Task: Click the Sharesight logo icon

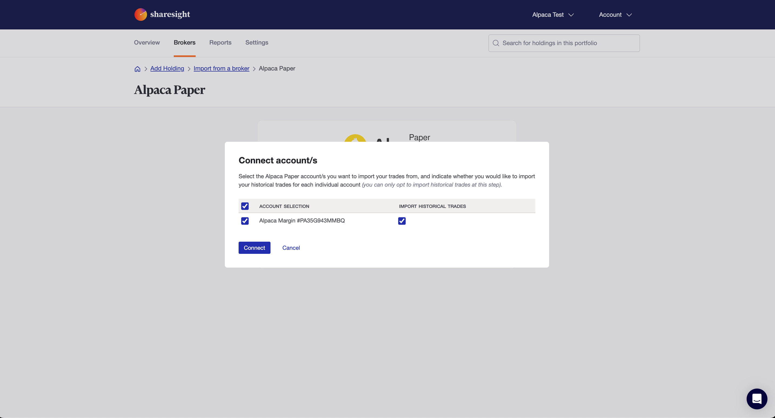Action: pyautogui.click(x=141, y=14)
